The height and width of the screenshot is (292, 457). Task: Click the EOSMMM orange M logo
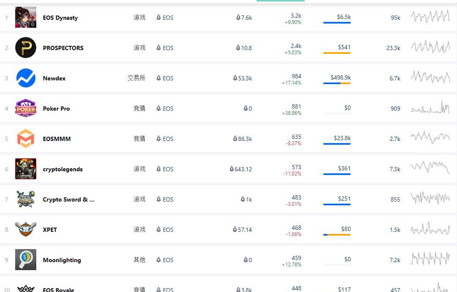pyautogui.click(x=26, y=138)
